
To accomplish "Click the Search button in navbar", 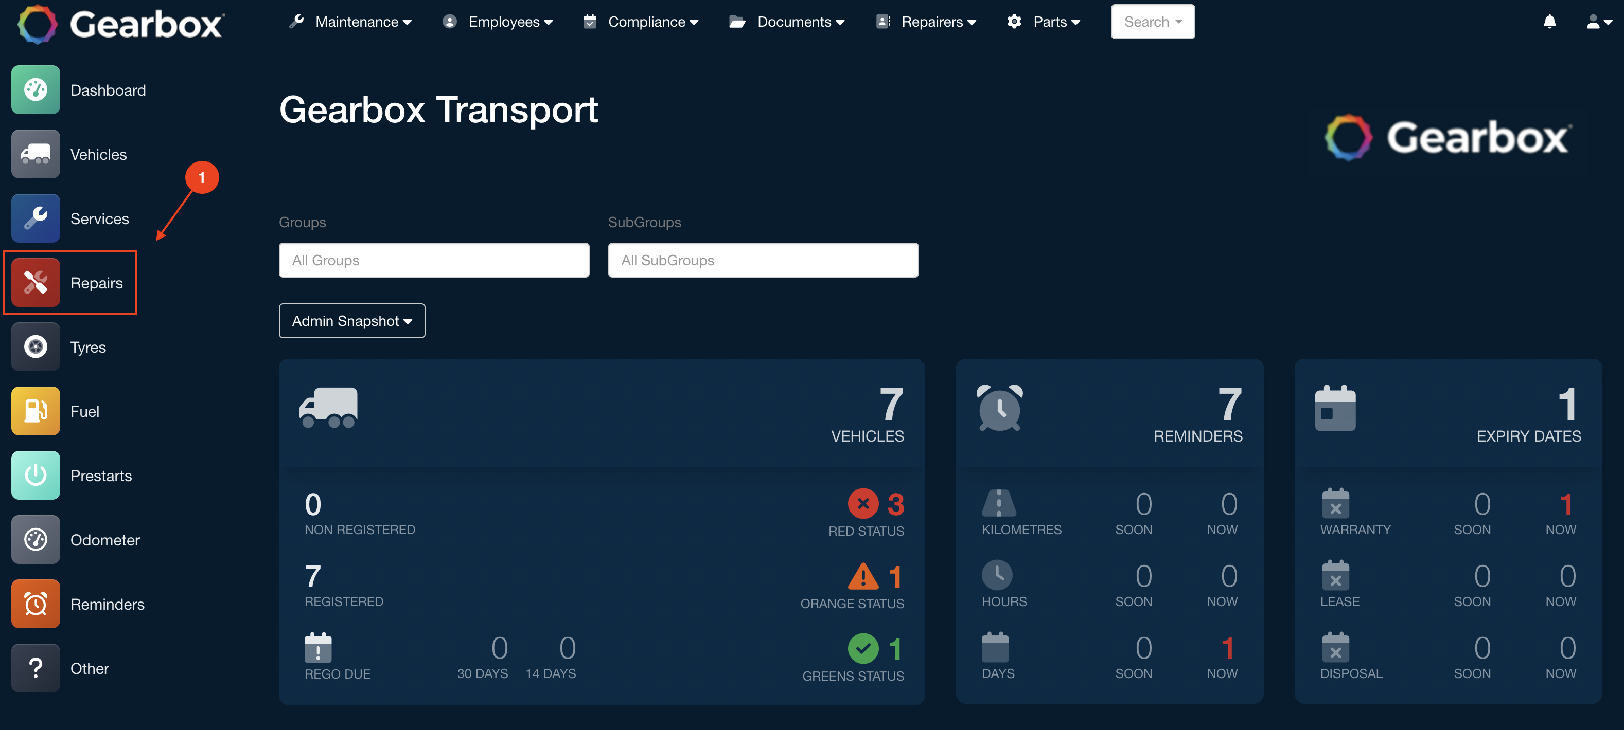I will (x=1152, y=22).
